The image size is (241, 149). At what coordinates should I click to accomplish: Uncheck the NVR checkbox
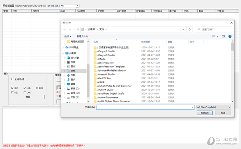pos(25,88)
